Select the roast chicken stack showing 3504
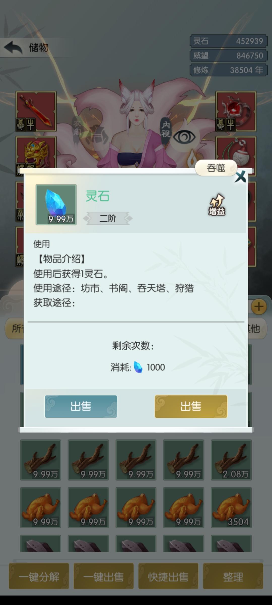Screen dimensions: 272x605 [x=231, y=507]
